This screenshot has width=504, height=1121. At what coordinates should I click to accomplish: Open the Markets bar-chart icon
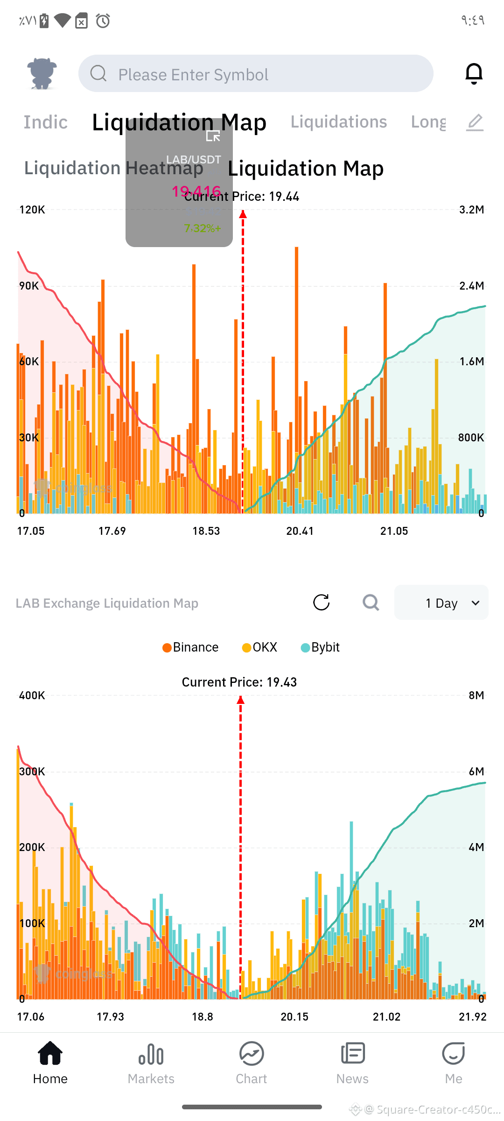coord(151,1055)
